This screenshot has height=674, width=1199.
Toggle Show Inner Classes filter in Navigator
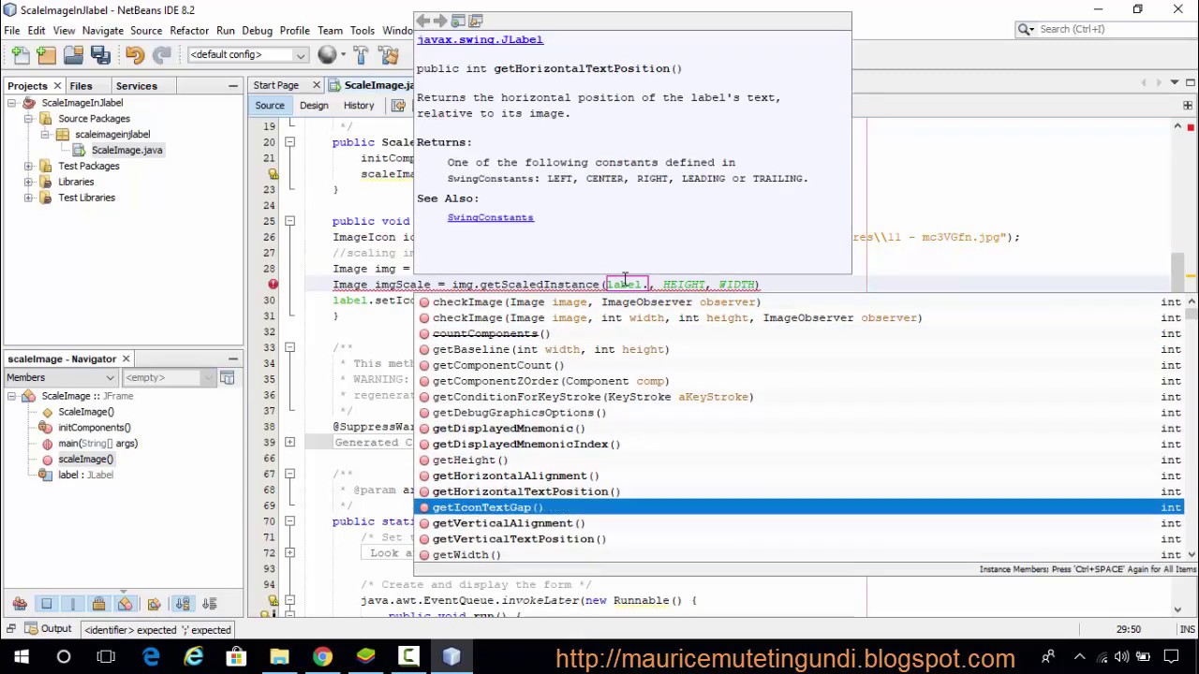point(126,605)
